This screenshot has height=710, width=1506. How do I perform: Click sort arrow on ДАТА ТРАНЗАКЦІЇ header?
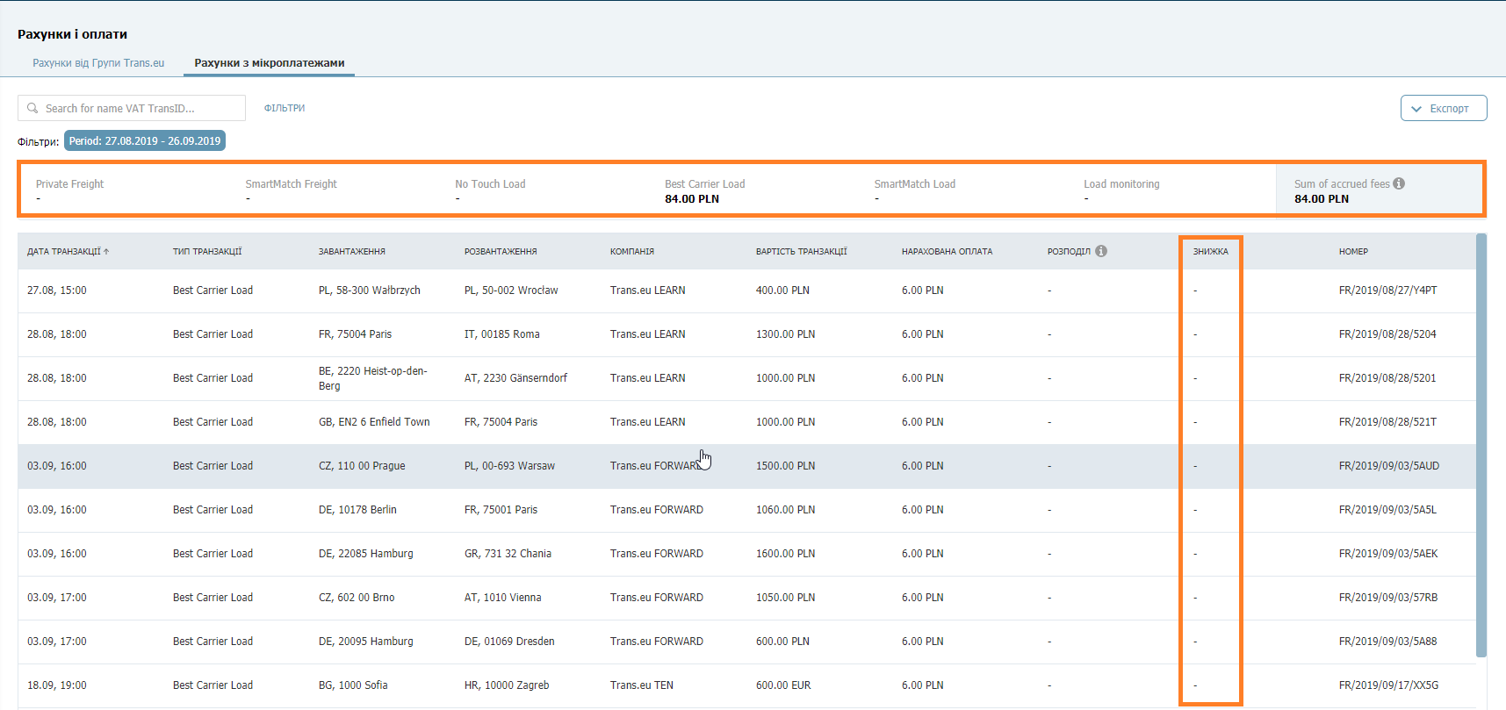pos(106,251)
